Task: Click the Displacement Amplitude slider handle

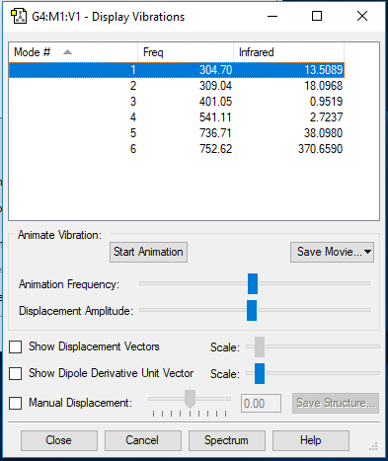Action: coord(252,310)
